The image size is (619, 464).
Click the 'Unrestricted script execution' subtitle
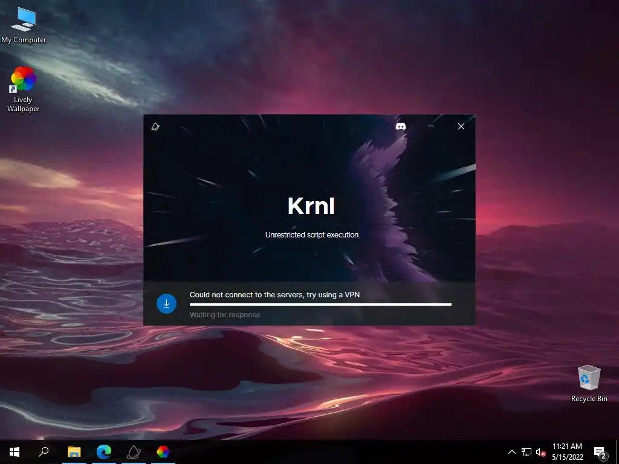click(312, 235)
